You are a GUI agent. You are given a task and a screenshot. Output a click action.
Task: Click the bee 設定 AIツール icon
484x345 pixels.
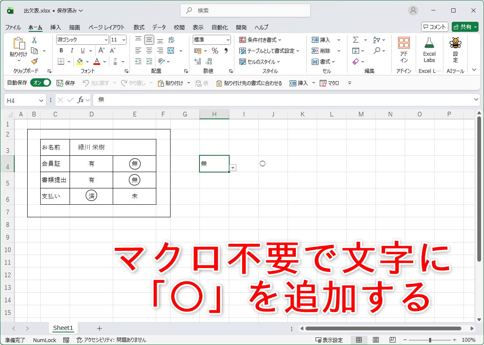455,48
